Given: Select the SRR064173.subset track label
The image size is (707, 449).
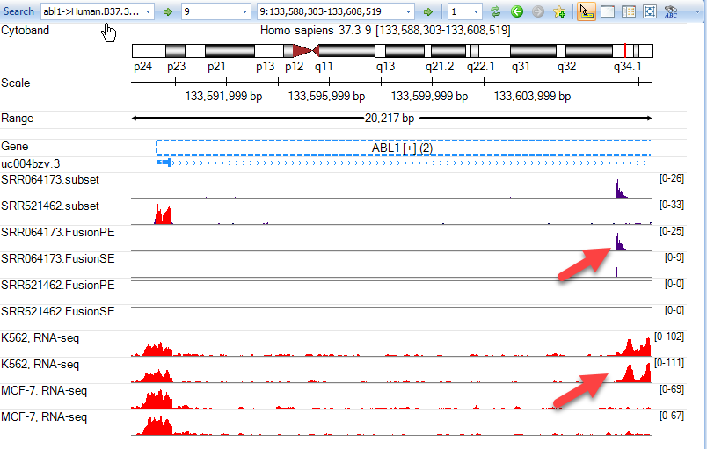Looking at the screenshot, I should click(x=50, y=180).
